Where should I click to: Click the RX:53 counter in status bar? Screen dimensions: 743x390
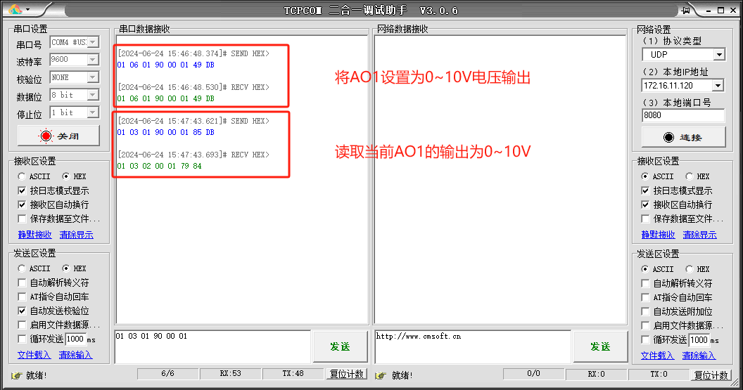coord(231,373)
